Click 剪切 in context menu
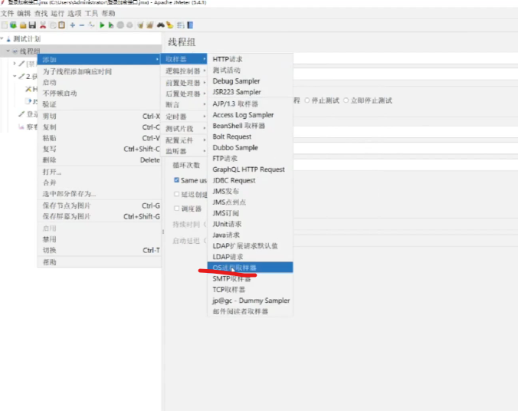Image resolution: width=518 pixels, height=411 pixels. tap(100, 116)
